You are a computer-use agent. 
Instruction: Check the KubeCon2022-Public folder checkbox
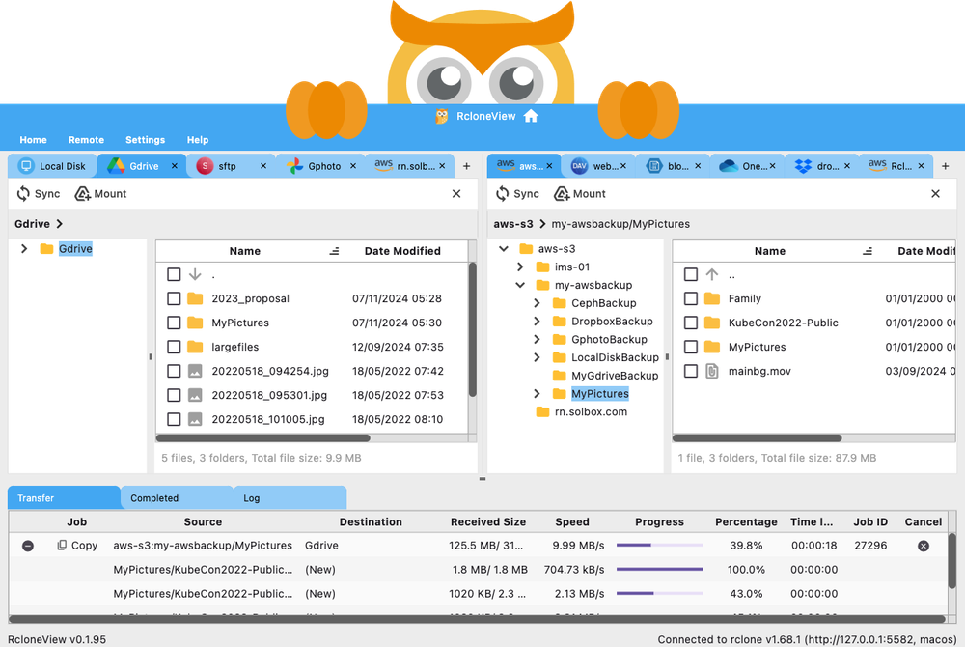691,323
